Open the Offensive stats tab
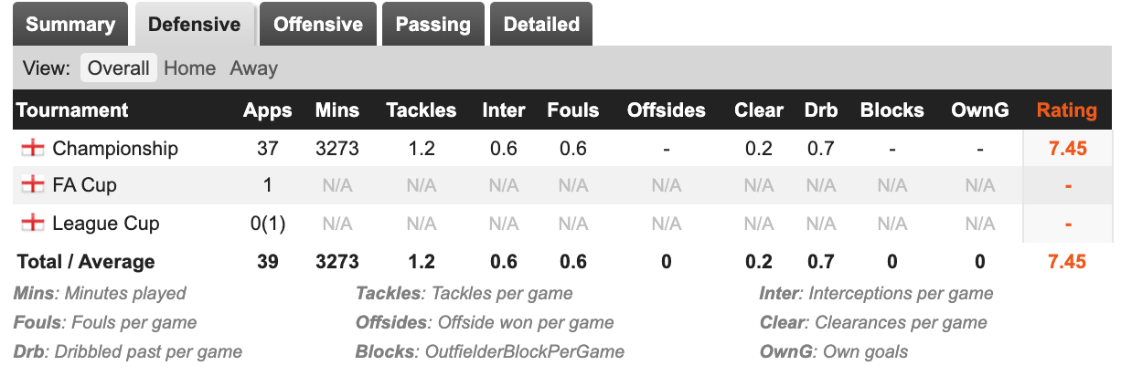Image resolution: width=1121 pixels, height=376 pixels. (x=317, y=25)
